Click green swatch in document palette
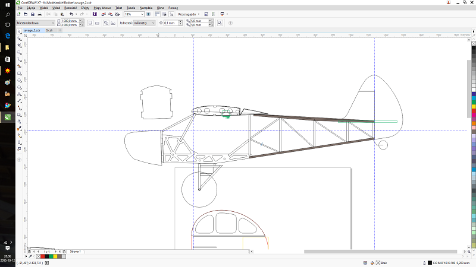Viewport: 476px width, 267px height. (51, 256)
